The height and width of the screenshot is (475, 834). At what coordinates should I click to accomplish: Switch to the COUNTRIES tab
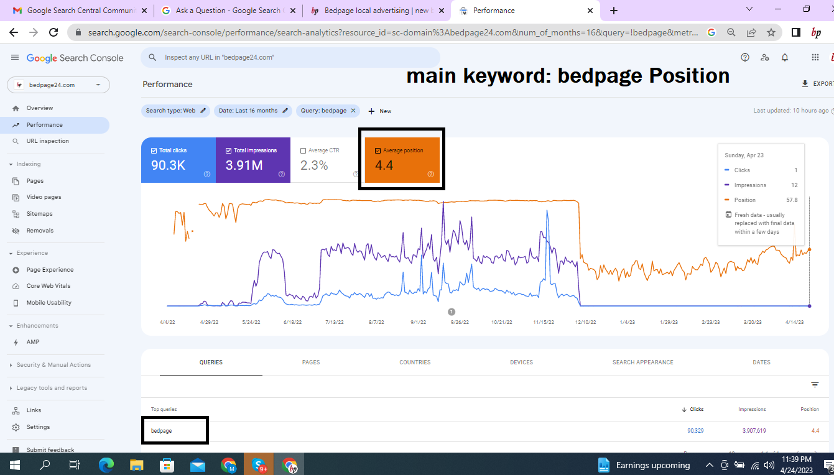pyautogui.click(x=415, y=362)
